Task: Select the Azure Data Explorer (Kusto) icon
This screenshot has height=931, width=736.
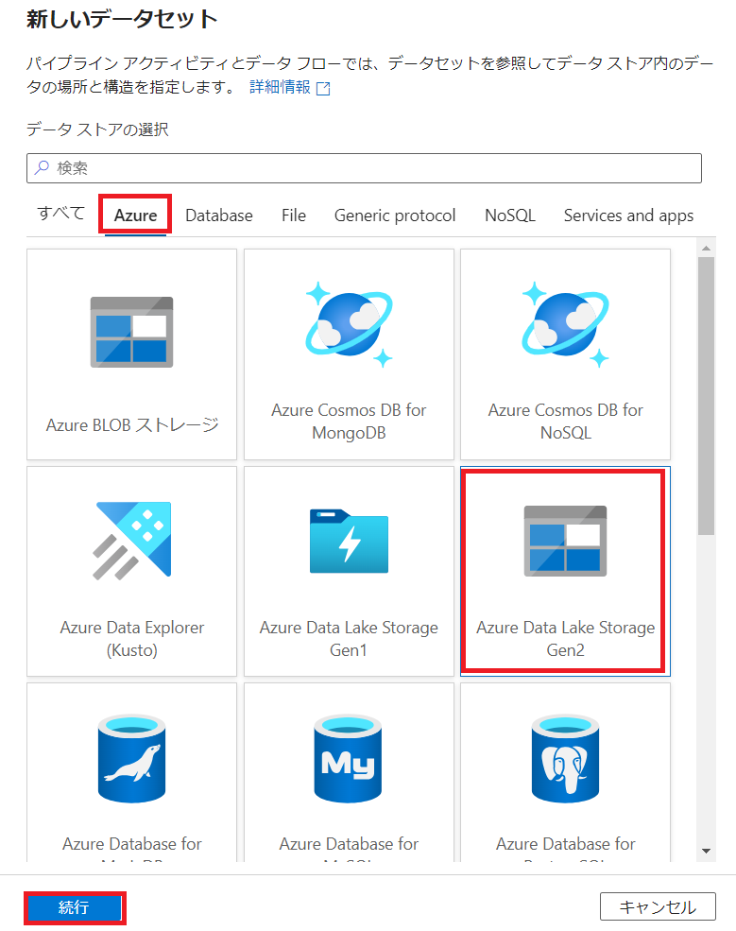Action: [131, 541]
